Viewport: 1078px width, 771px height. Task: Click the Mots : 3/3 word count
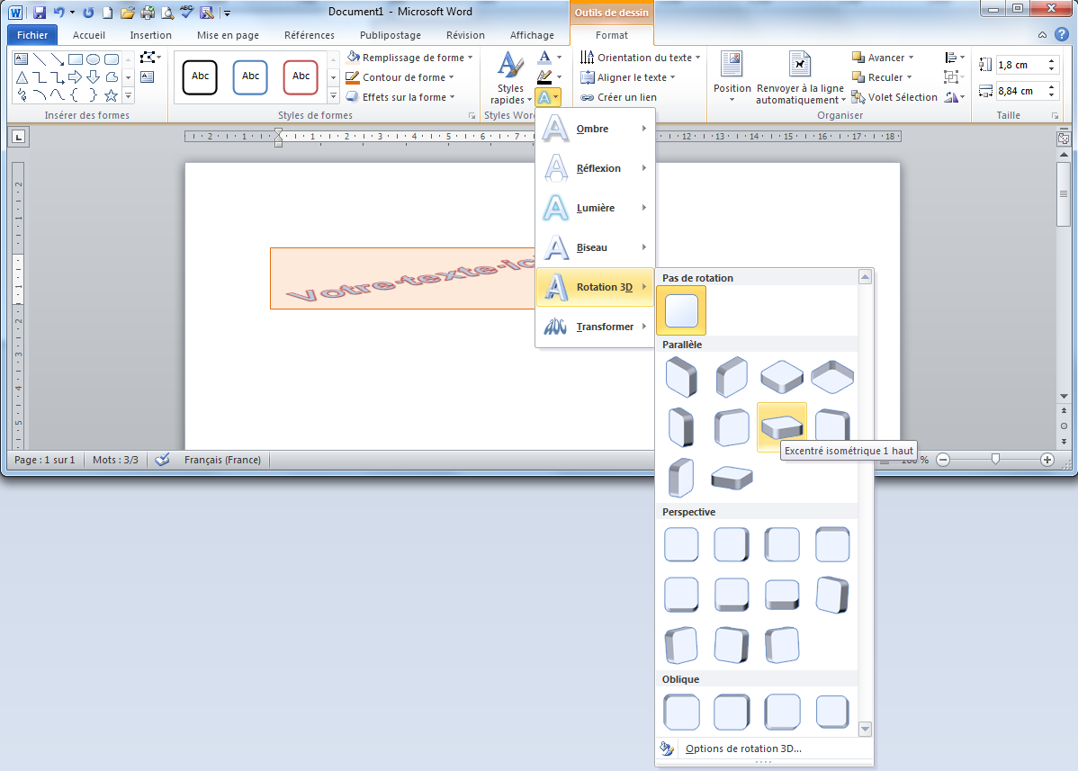click(115, 460)
